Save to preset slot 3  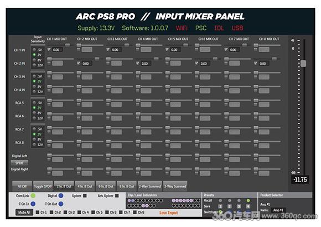239,207
